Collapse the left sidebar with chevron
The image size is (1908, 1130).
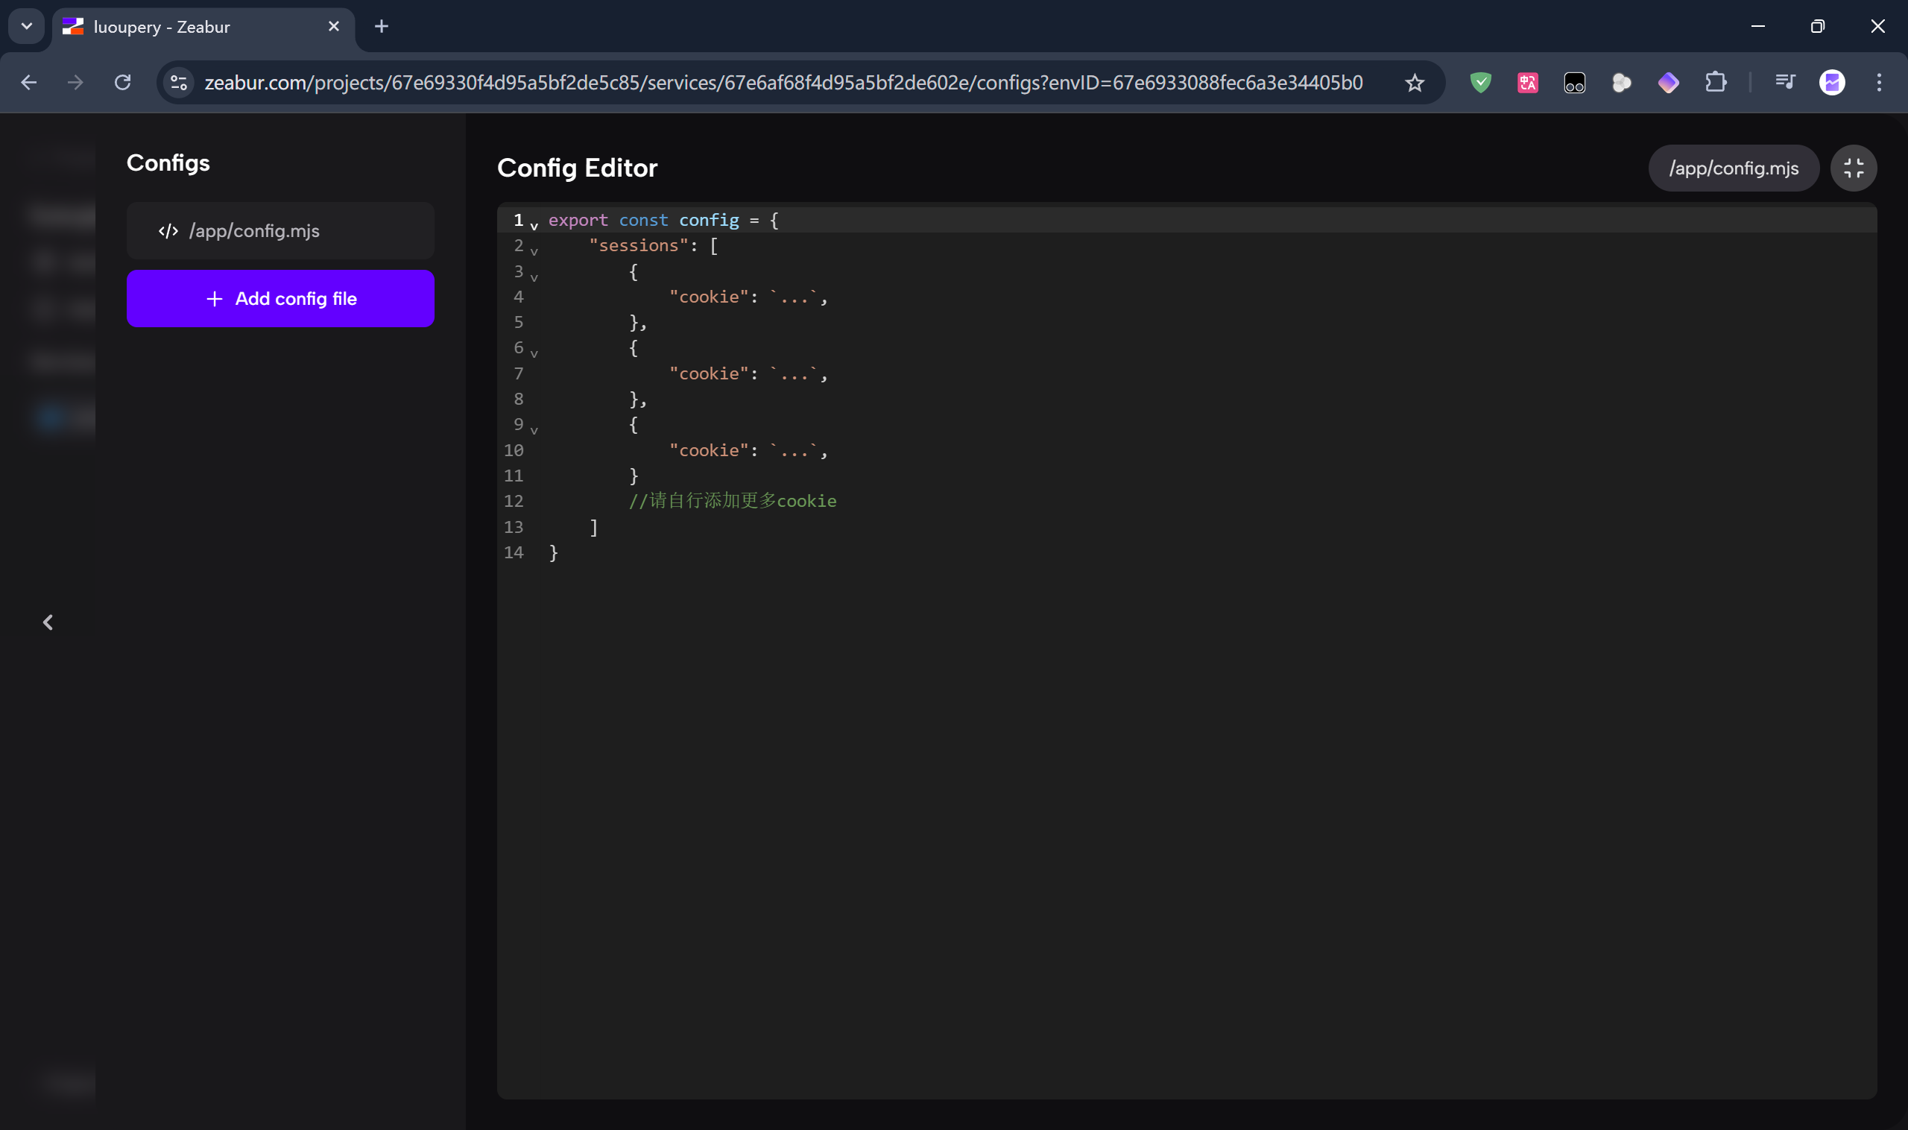click(48, 622)
